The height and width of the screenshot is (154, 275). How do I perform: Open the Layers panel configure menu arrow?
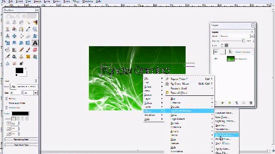click(252, 32)
